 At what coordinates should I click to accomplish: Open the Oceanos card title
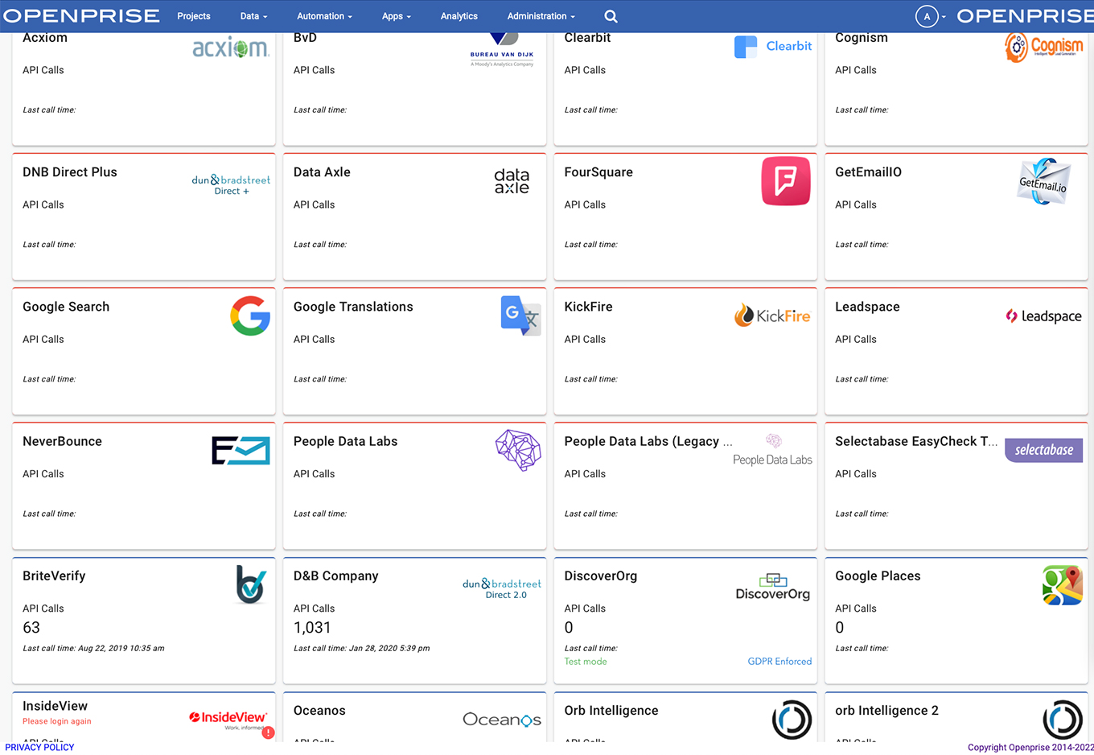[319, 711]
